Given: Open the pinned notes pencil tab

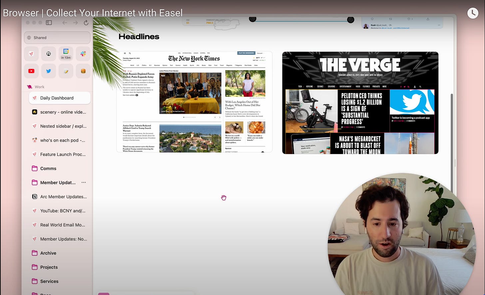Looking at the screenshot, I should click(x=66, y=71).
